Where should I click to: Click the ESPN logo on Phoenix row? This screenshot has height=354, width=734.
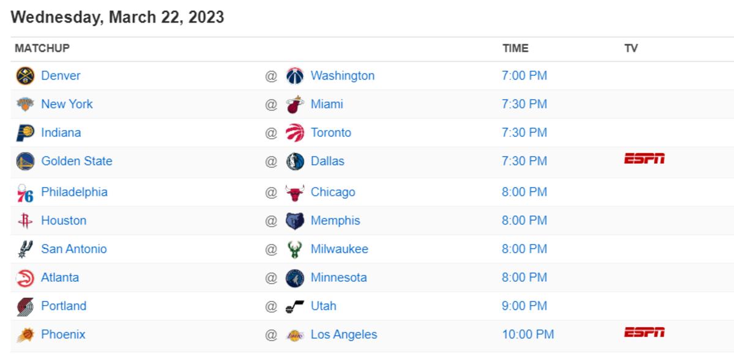point(644,333)
